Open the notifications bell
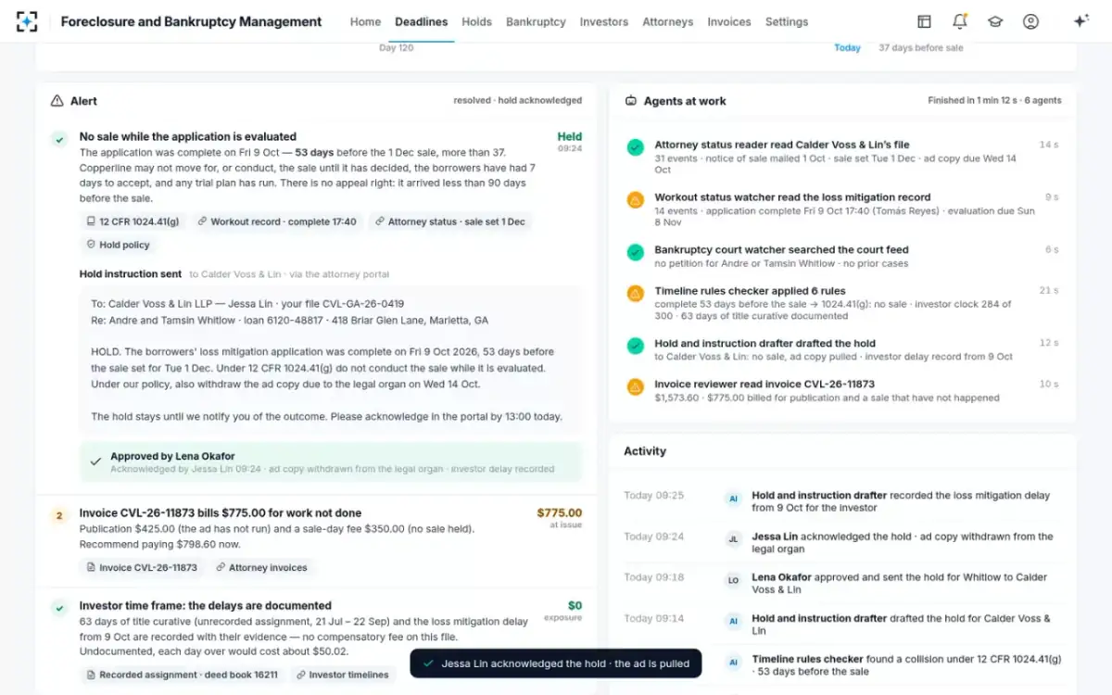The height and width of the screenshot is (695, 1112). point(959,21)
